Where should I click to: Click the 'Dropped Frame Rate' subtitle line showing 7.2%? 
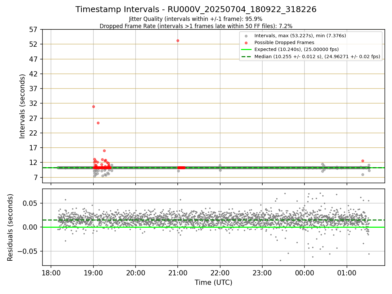196,26
